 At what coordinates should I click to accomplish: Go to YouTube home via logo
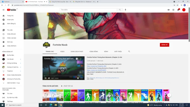click(12, 10)
